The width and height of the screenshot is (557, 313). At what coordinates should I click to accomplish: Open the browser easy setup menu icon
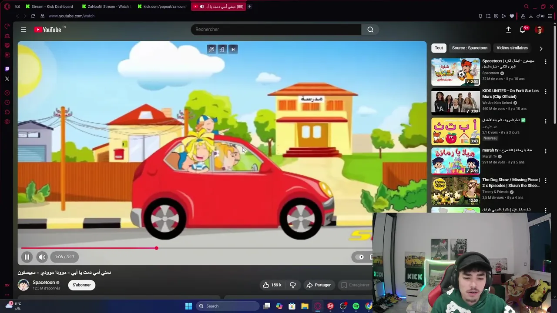[x=550, y=16]
